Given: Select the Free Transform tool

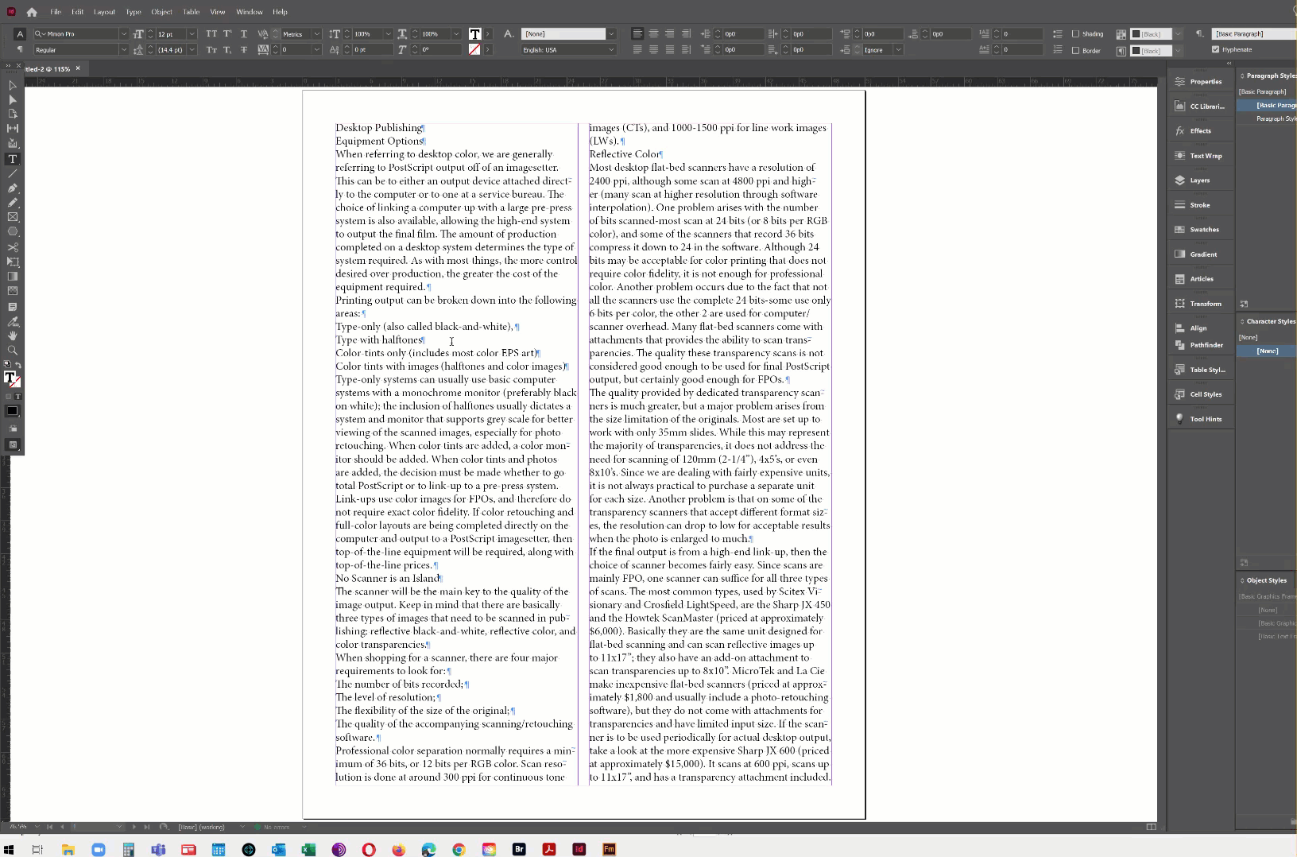Looking at the screenshot, I should coord(12,262).
